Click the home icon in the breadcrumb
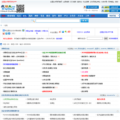The width and height of the screenshot is (120, 120). [x=1, y=25]
